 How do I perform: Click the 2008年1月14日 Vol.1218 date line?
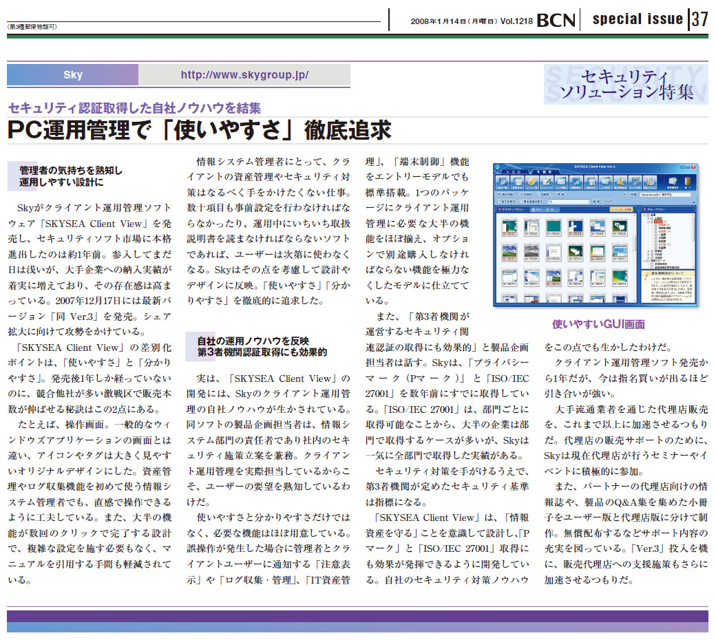coord(471,21)
